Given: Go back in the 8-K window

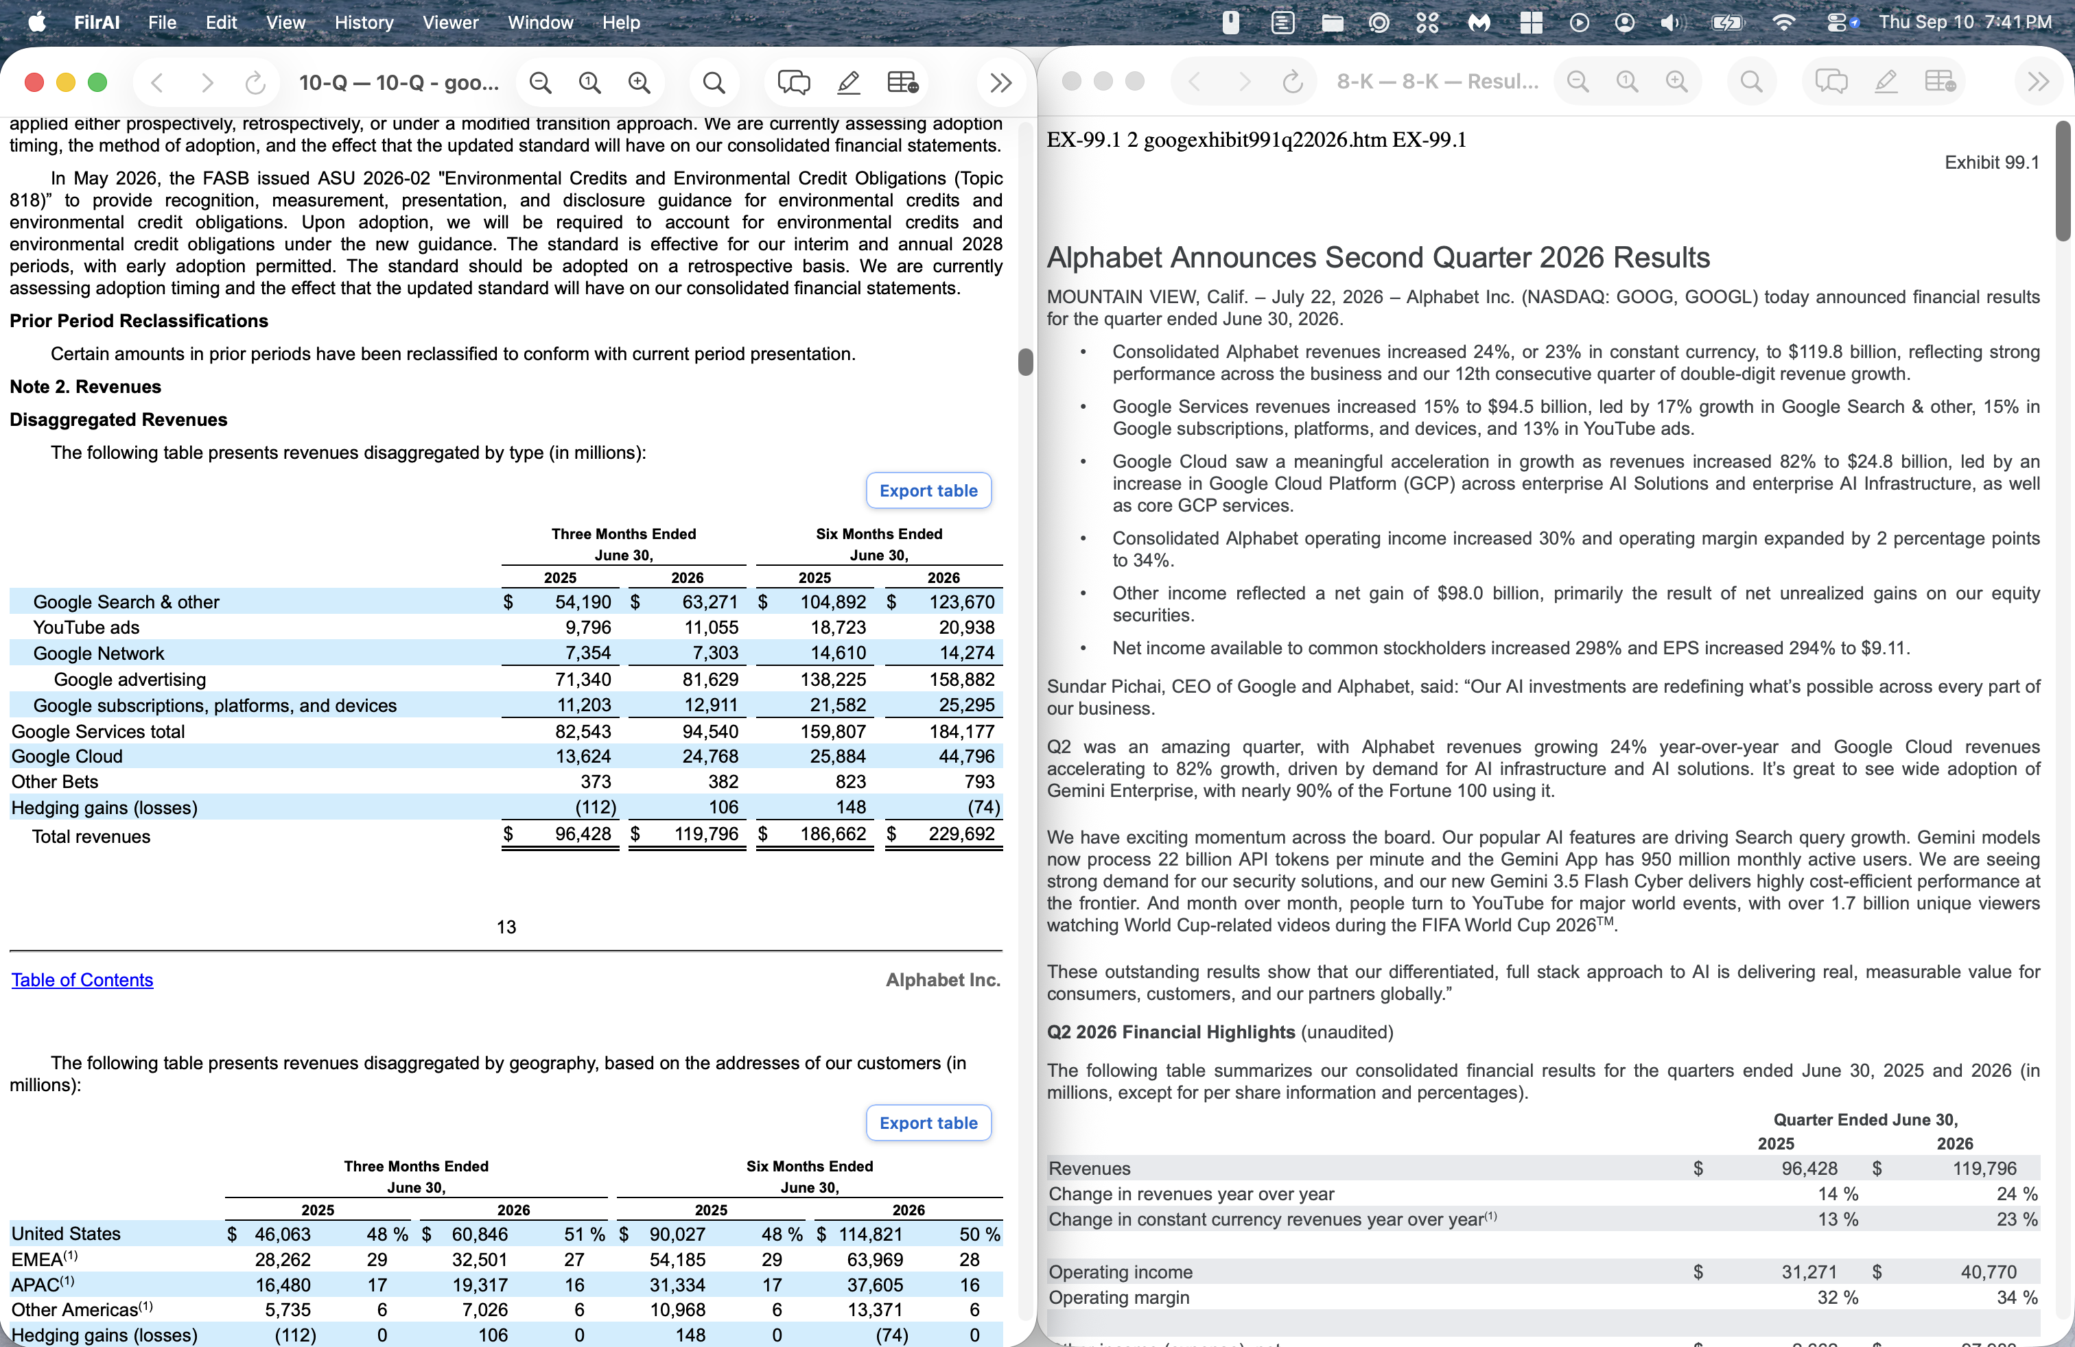Looking at the screenshot, I should coord(1195,82).
